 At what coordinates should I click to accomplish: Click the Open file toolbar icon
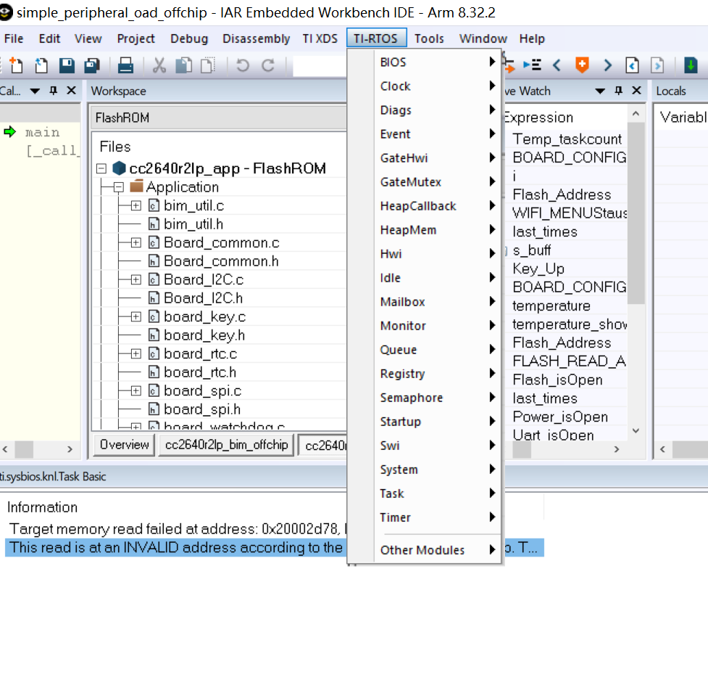point(41,65)
